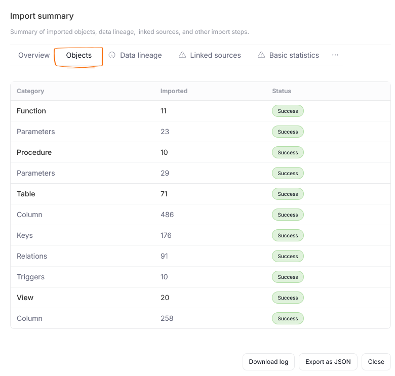
Task: Select the Procedure category row
Action: pyautogui.click(x=200, y=152)
